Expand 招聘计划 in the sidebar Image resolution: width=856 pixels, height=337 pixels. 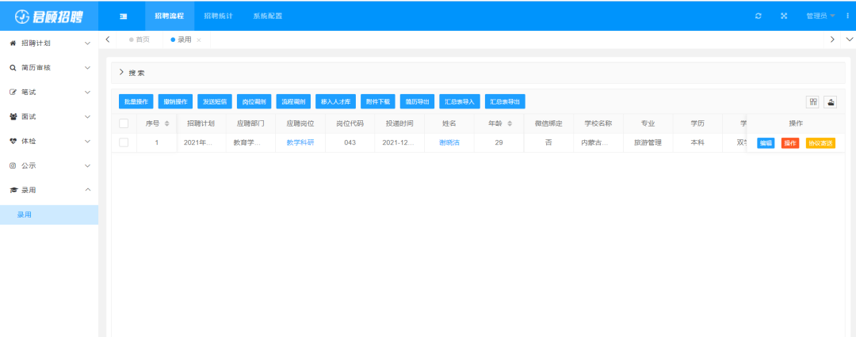[x=49, y=43]
